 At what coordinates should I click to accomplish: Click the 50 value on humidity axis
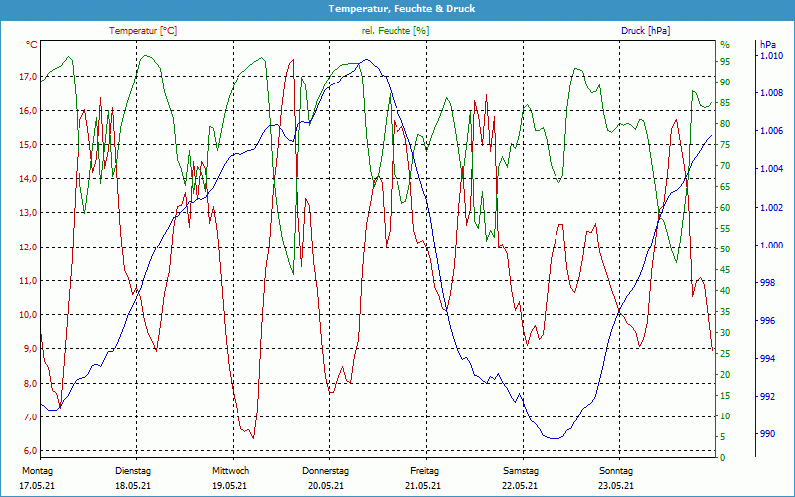(725, 249)
